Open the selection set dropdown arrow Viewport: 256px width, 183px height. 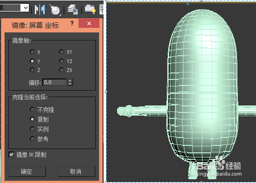pyautogui.click(x=26, y=8)
